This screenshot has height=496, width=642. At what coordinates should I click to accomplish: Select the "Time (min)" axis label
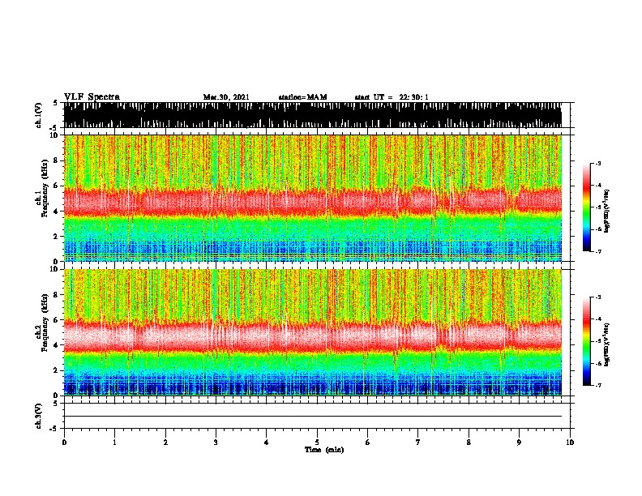(324, 450)
